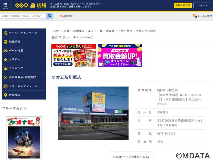Click 今すぐ見る on the TV flyer banner
Viewport: 213px width, 160px height.
(x=63, y=64)
